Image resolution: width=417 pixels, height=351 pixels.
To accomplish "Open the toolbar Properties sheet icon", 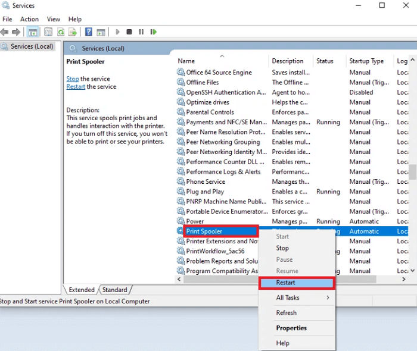I will [x=48, y=32].
